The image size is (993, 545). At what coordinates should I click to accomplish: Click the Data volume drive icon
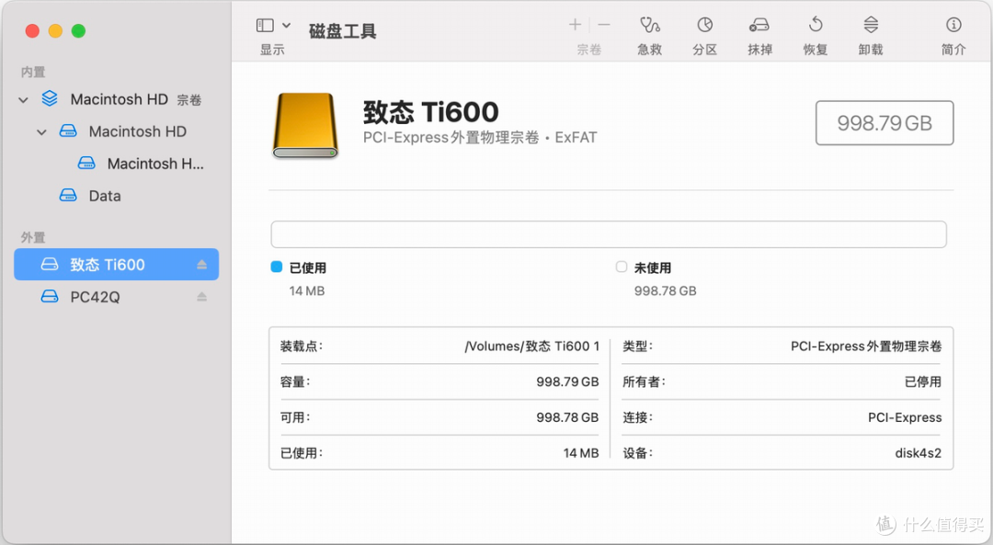coord(68,195)
